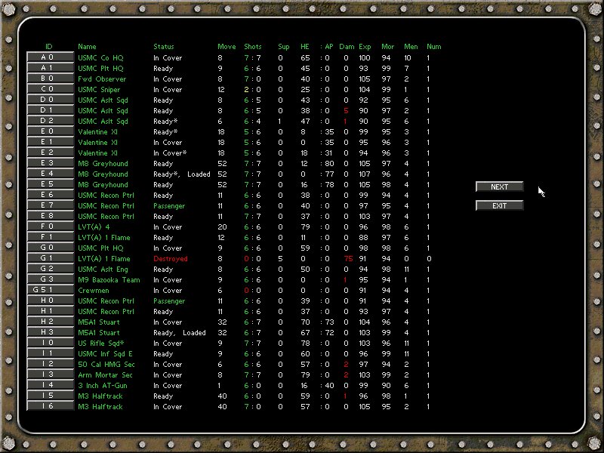Click the Exp column header
Image resolution: width=604 pixels, height=453 pixels.
[x=365, y=47]
